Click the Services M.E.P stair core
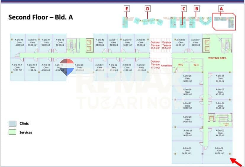Image resolution: width=245 pixels, height=167 pixels. (220, 120)
